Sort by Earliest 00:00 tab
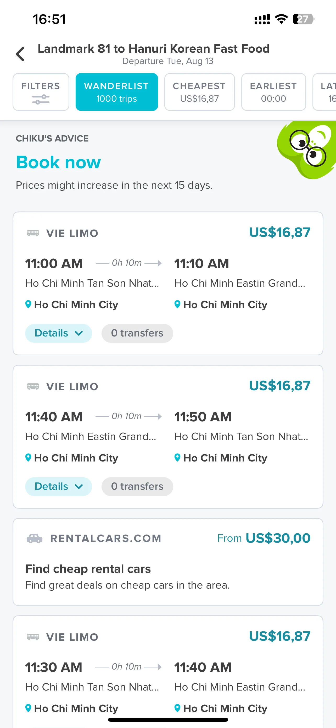Screen dimensions: 336x728 [x=273, y=92]
